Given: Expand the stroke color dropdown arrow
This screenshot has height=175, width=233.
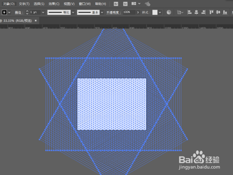Looking at the screenshot, I should point(9,12).
